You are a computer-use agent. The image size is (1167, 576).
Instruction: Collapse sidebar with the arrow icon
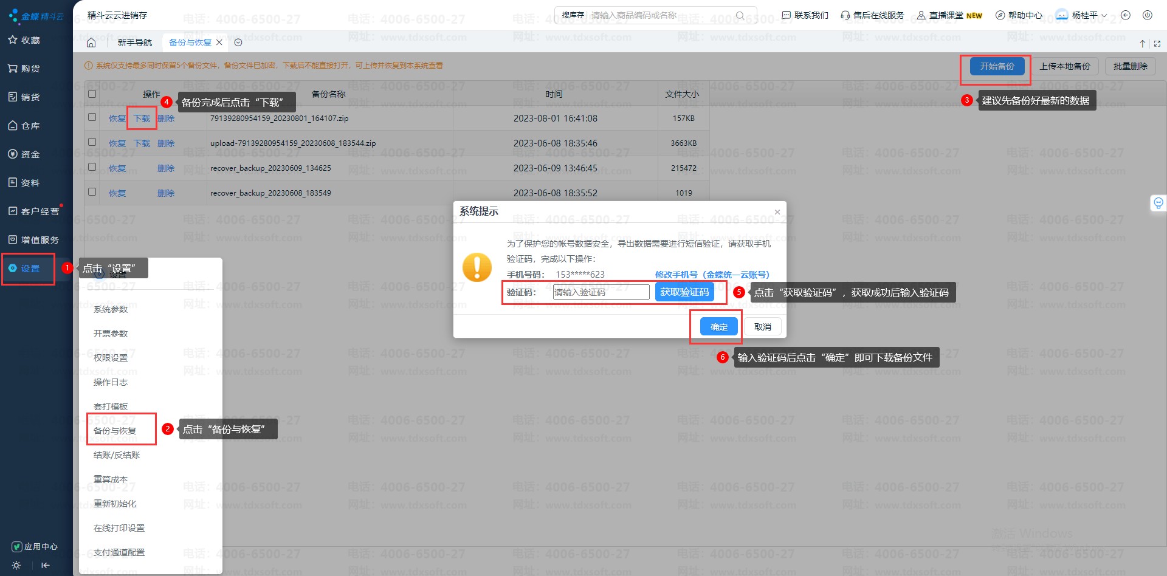[x=46, y=565]
